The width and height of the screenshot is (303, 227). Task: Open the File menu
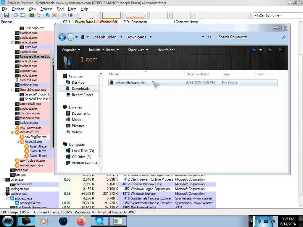point(5,9)
